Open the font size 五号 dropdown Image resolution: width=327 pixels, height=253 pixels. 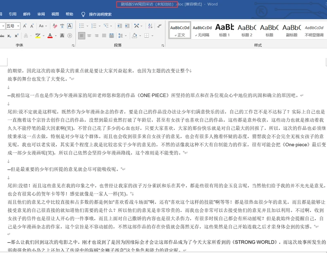(18, 26)
